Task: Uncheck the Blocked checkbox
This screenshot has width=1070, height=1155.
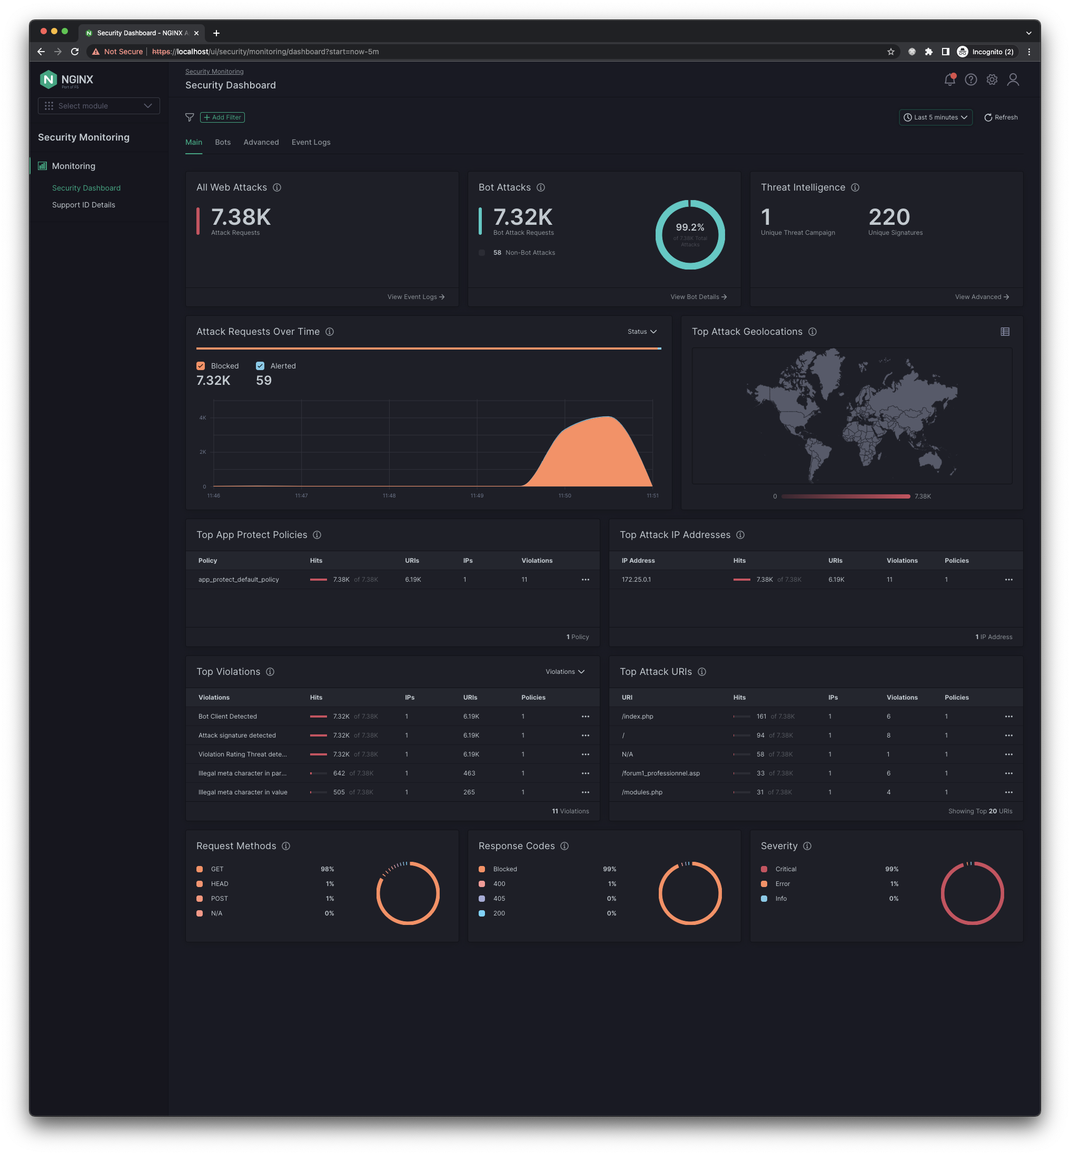Action: tap(201, 366)
